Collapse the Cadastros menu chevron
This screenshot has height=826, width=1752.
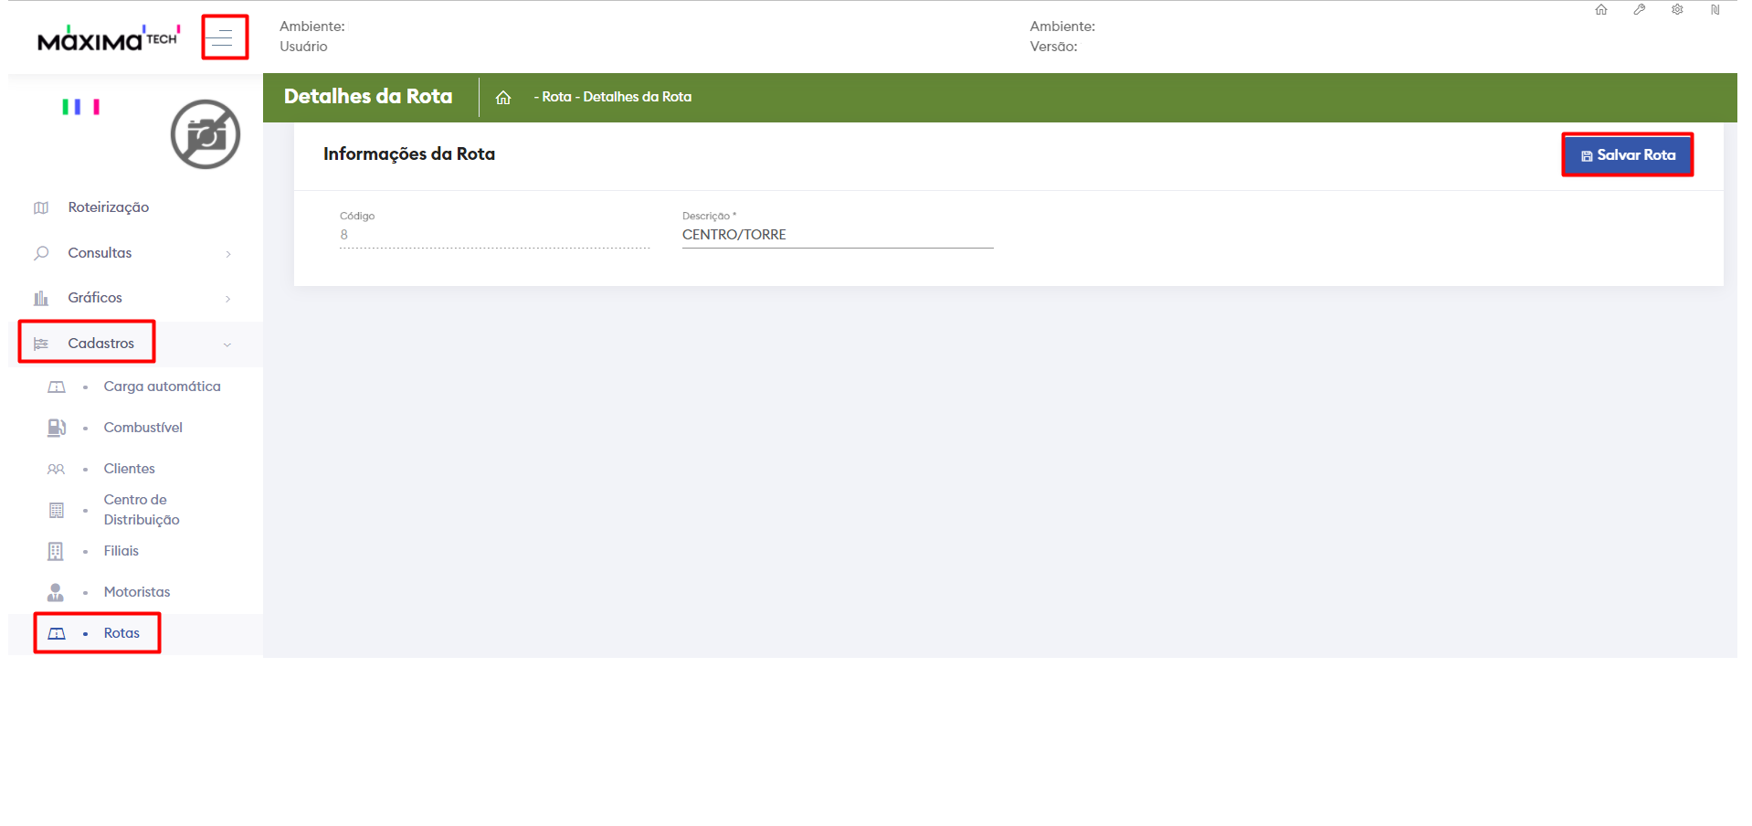click(x=227, y=344)
